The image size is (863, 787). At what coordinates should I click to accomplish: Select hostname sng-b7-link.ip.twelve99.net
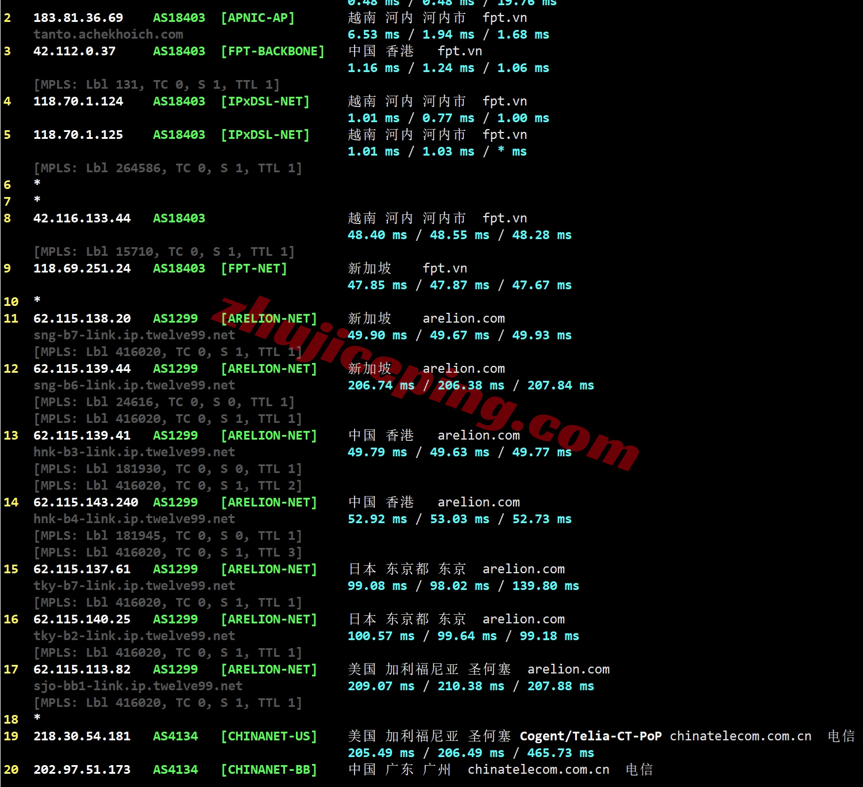134,335
